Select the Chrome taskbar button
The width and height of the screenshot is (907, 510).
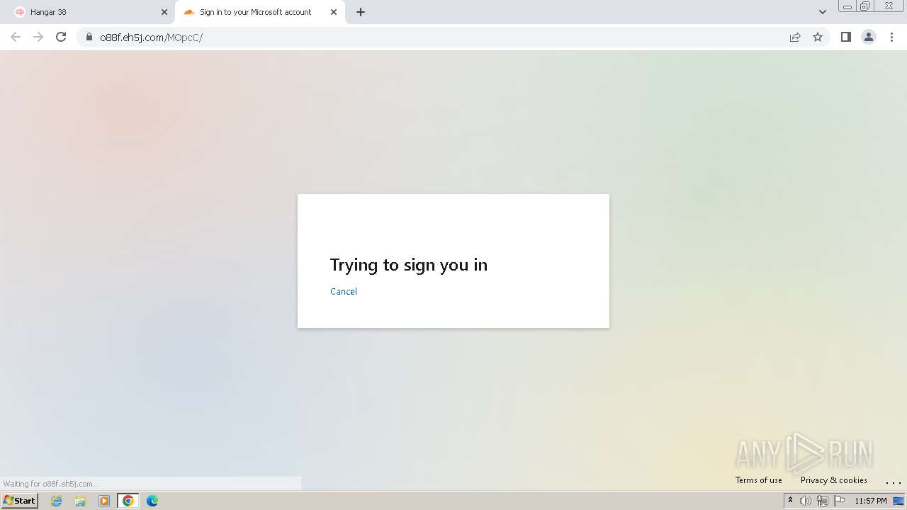pyautogui.click(x=128, y=501)
